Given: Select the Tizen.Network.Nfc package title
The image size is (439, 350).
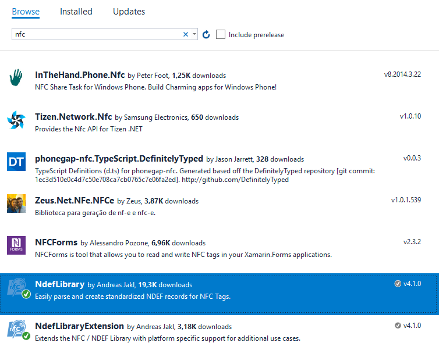Looking at the screenshot, I should click(x=73, y=117).
